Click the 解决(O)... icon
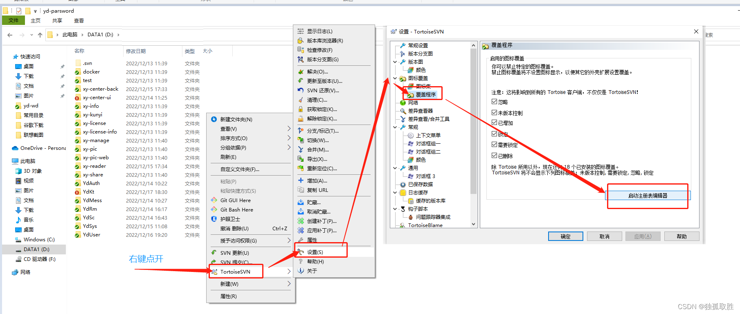740x314 pixels. click(x=301, y=71)
